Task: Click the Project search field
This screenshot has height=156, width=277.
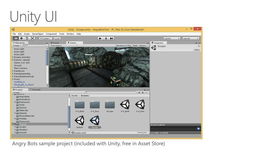Action: click(110, 93)
